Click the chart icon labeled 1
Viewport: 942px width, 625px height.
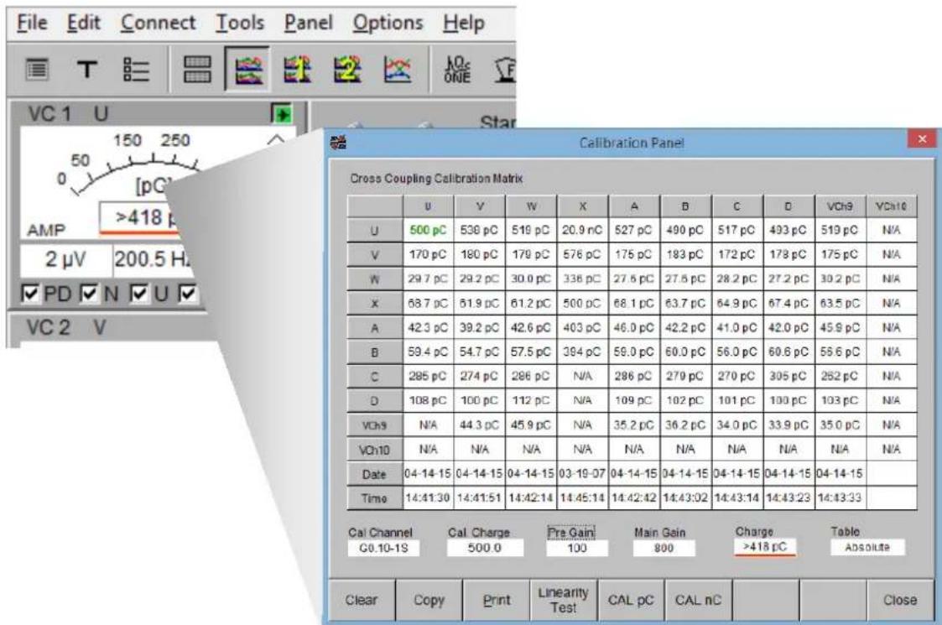pos(298,70)
